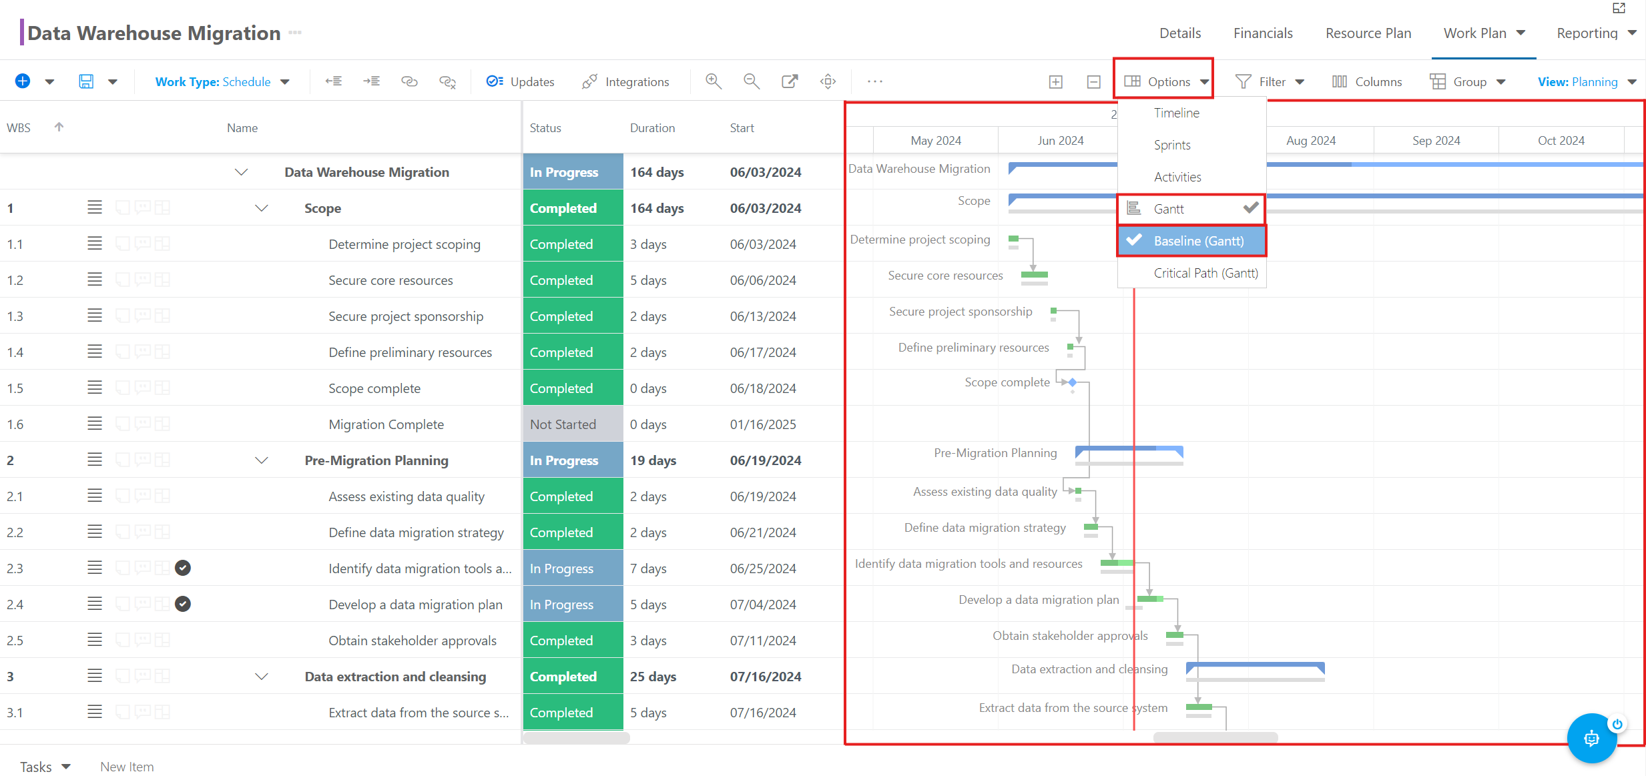The height and width of the screenshot is (776, 1646).
Task: Open row menu for Determine project scoping
Action: point(95,244)
